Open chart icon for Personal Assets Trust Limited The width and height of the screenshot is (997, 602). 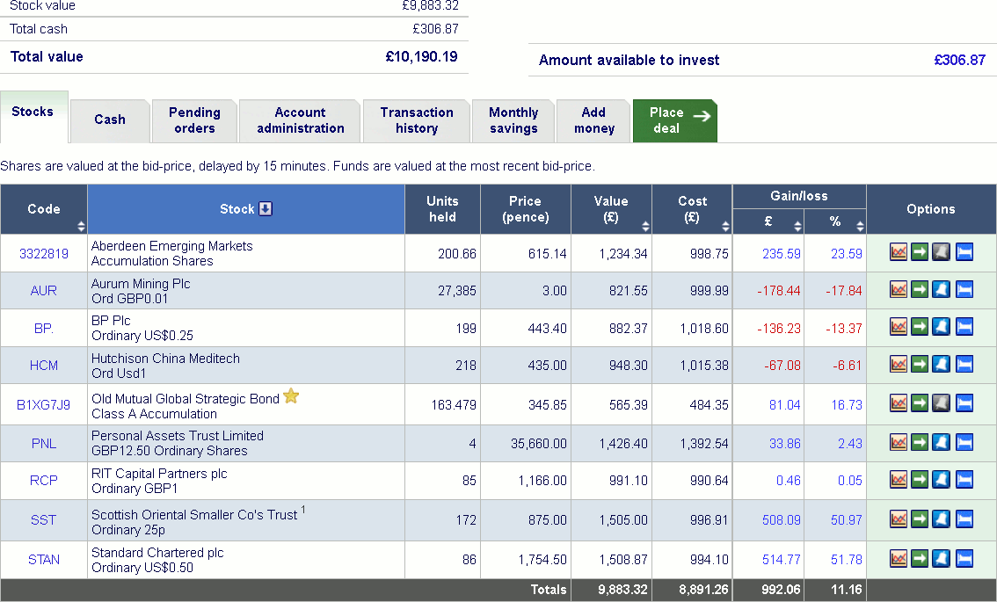[898, 442]
